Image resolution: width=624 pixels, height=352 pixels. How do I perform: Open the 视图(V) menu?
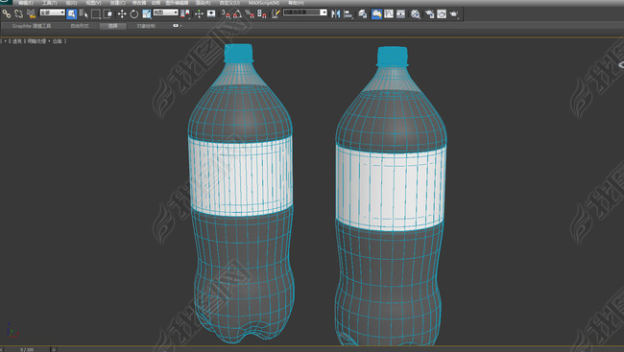94,3
